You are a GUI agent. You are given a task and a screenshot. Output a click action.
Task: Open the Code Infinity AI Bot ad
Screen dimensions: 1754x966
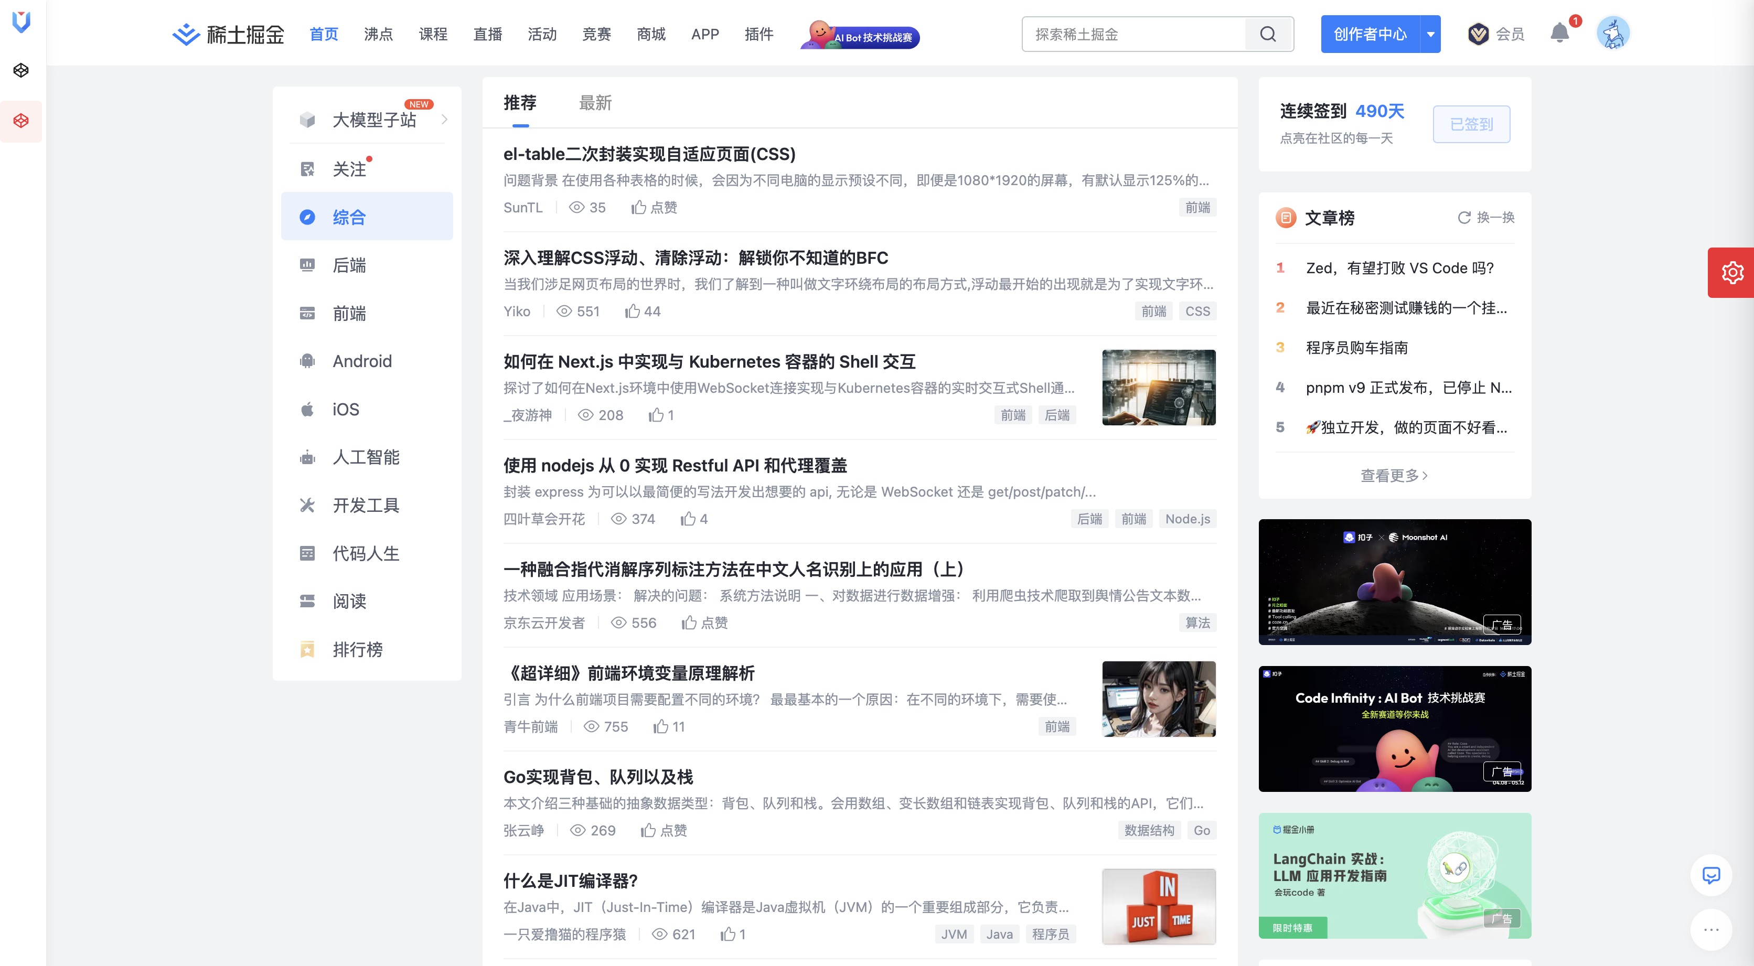click(1395, 728)
